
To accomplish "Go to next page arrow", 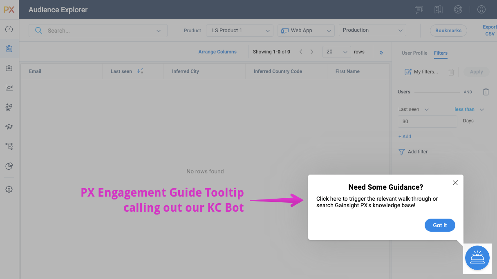I will (312, 52).
